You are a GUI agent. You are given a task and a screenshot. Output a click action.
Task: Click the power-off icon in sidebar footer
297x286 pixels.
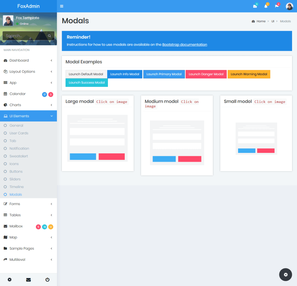point(47,279)
